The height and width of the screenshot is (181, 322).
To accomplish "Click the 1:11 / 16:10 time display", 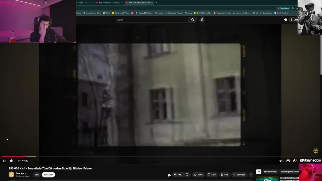I will pyautogui.click(x=23, y=161).
